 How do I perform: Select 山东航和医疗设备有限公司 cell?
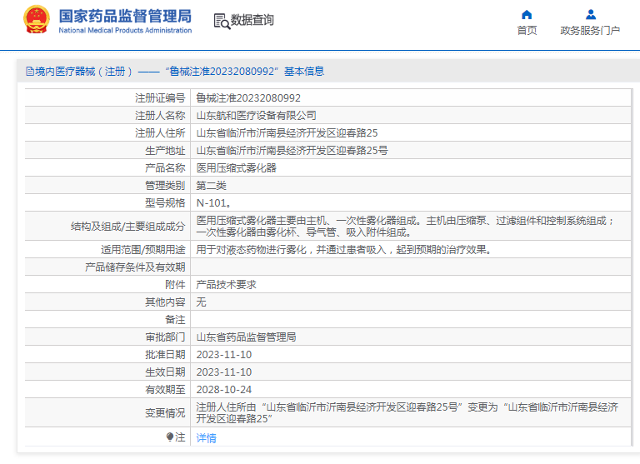257,116
